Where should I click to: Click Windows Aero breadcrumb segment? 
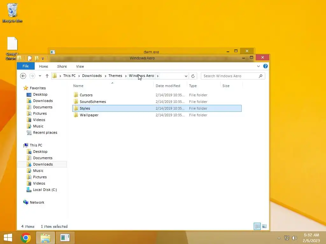pyautogui.click(x=141, y=76)
